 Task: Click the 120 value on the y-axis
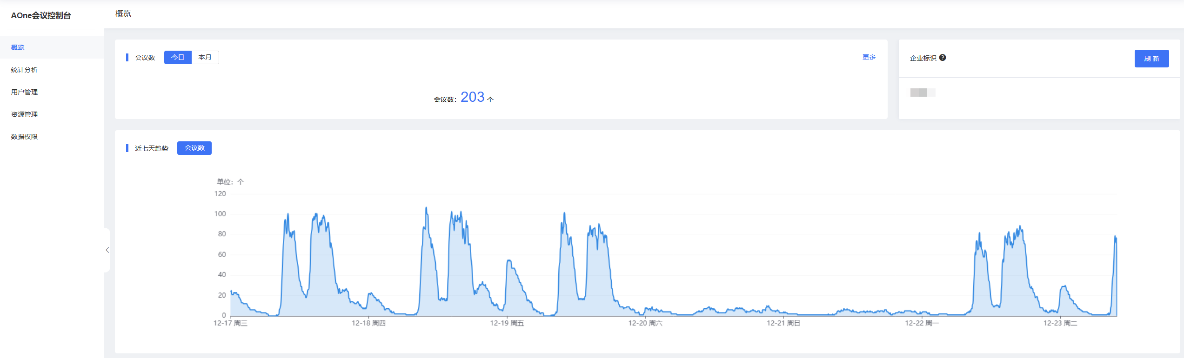220,194
